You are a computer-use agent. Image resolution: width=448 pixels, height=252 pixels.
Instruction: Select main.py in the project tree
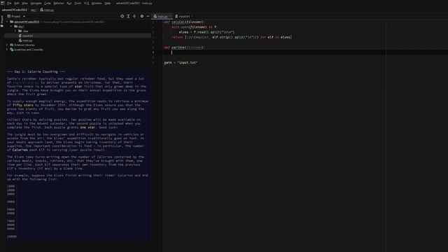click(x=27, y=41)
